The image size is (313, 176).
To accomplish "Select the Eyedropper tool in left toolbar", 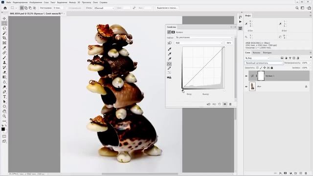I will [4, 48].
